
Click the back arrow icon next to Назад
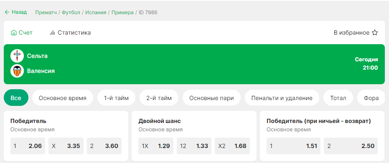coord(7,12)
